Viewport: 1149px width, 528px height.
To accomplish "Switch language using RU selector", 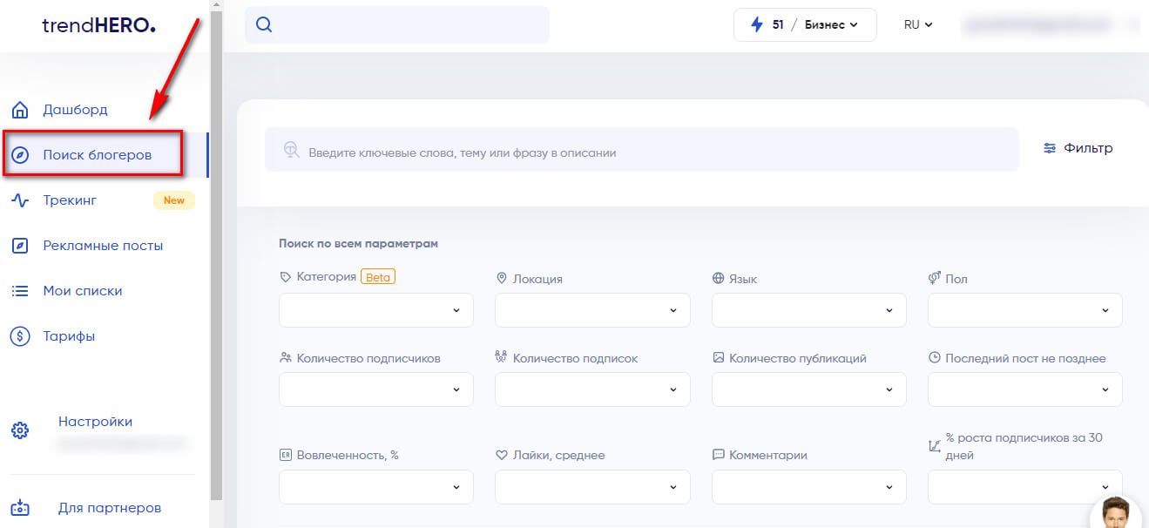I will (917, 25).
